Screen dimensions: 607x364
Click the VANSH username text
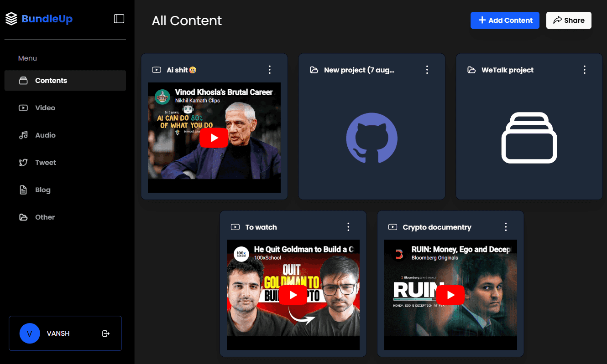[x=58, y=333]
